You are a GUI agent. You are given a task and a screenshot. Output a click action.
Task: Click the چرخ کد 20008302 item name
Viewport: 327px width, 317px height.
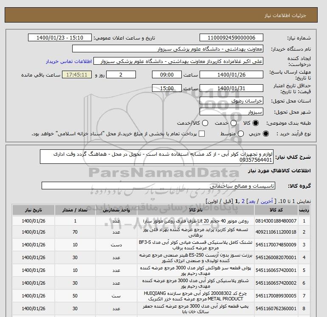point(196,296)
